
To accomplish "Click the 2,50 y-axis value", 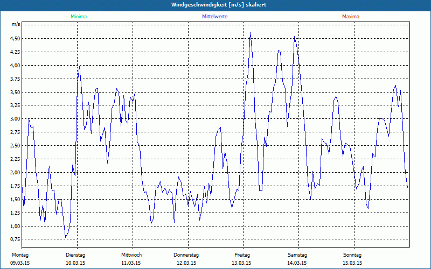I will (x=16, y=146).
